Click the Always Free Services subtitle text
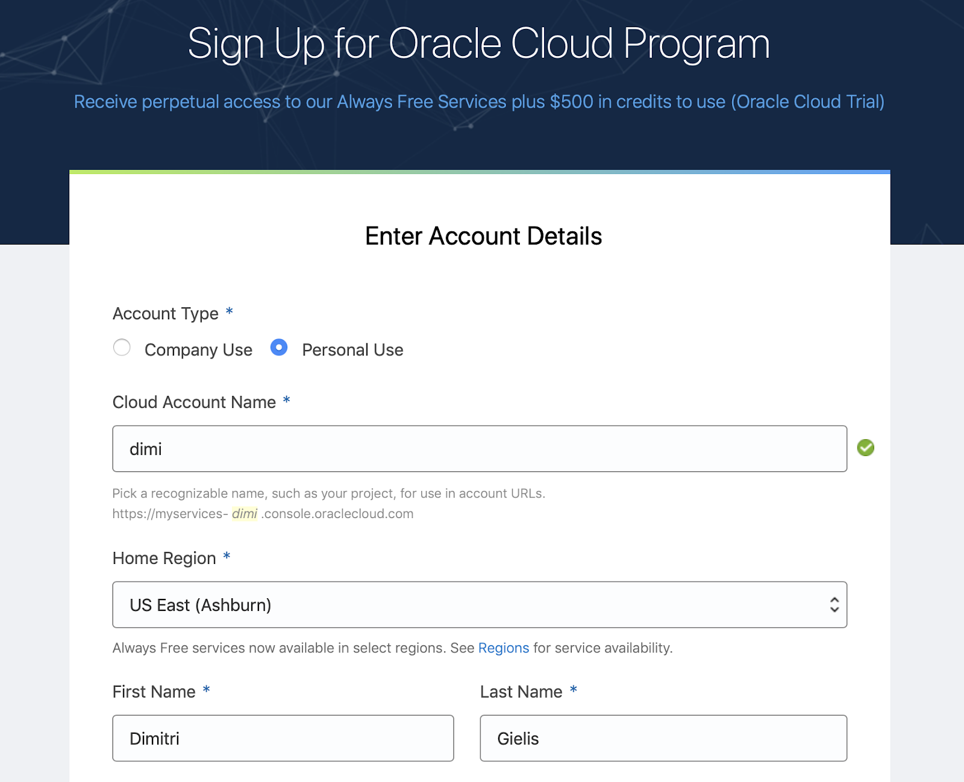Image resolution: width=964 pixels, height=782 pixels. (x=479, y=101)
